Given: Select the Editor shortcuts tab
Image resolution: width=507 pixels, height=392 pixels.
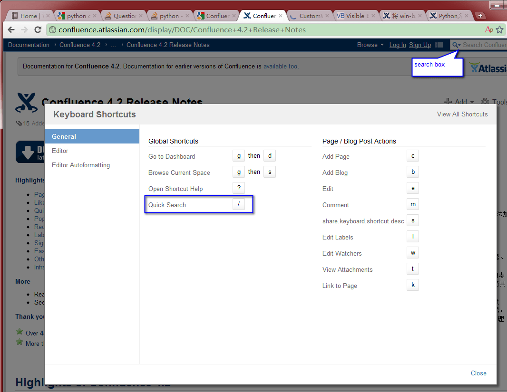Looking at the screenshot, I should (x=92, y=151).
